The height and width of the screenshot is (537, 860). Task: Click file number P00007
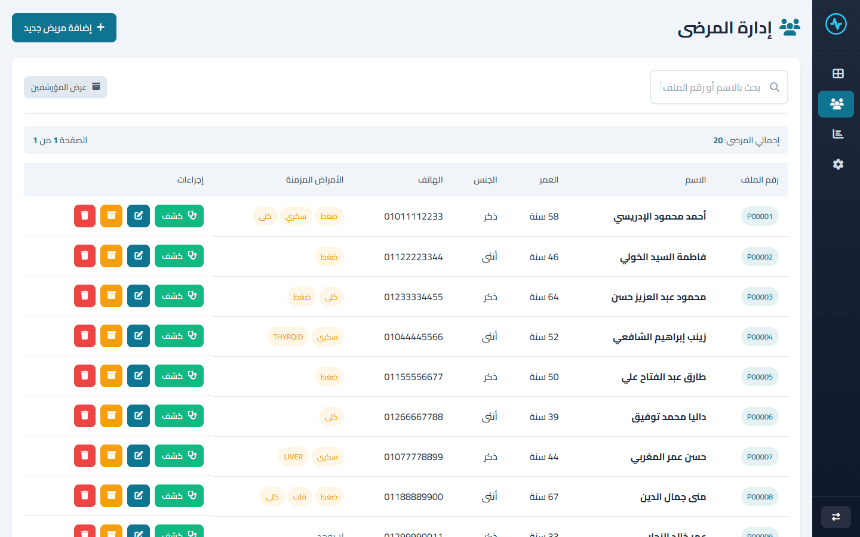click(x=760, y=457)
